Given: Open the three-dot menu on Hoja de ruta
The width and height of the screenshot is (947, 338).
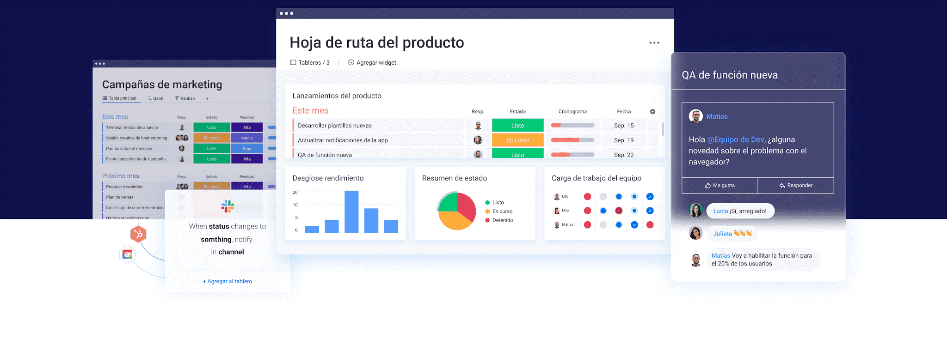Looking at the screenshot, I should 654,43.
